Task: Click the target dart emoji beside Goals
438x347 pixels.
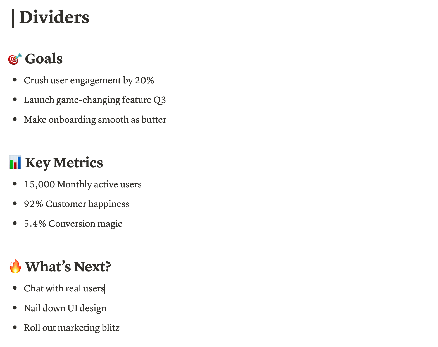Action: (15, 59)
